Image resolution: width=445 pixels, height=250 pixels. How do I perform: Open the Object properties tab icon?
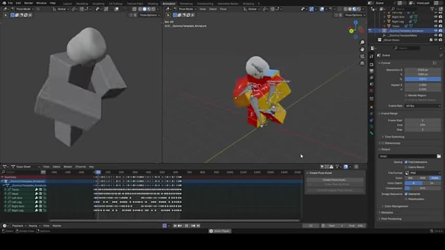[372, 107]
